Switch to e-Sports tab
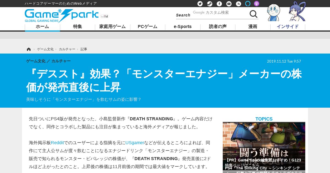330x173 pixels. click(183, 27)
